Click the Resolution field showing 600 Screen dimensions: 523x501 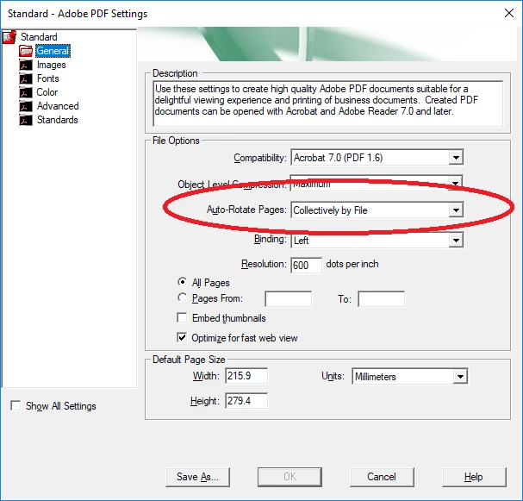[x=306, y=266]
